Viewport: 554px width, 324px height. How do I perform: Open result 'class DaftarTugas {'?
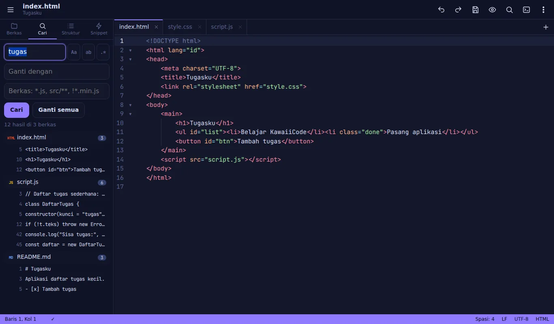[x=57, y=204]
